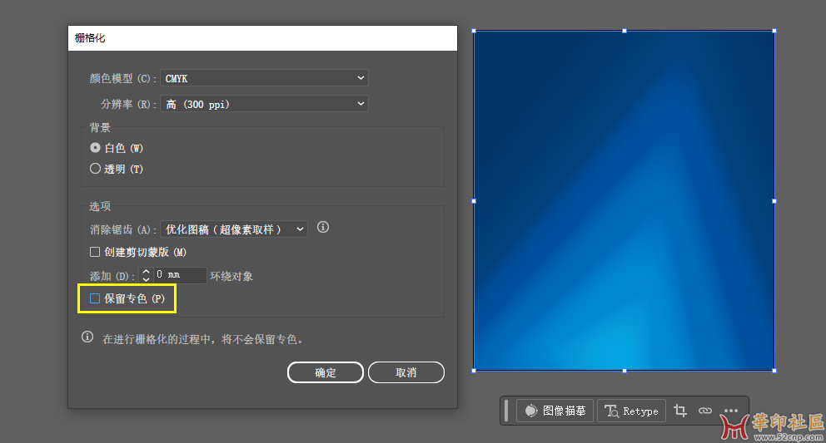The image size is (826, 443).
Task: Click the info icon beside anti-aliasing dropdown
Action: (324, 227)
